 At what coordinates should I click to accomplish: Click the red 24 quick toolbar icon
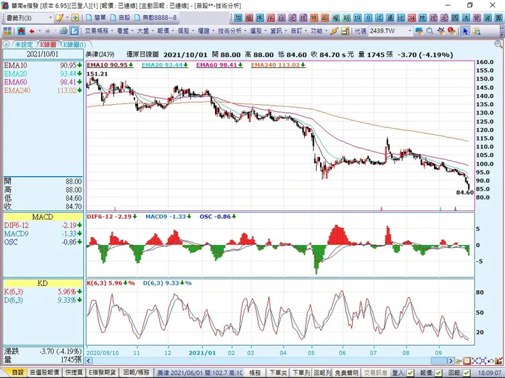[412, 18]
